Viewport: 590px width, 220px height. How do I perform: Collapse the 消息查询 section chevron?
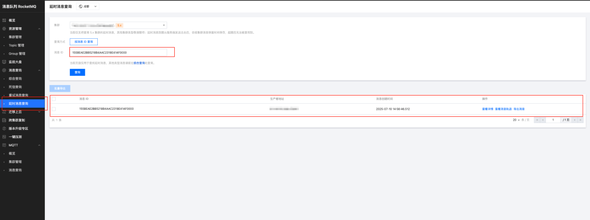click(x=39, y=70)
